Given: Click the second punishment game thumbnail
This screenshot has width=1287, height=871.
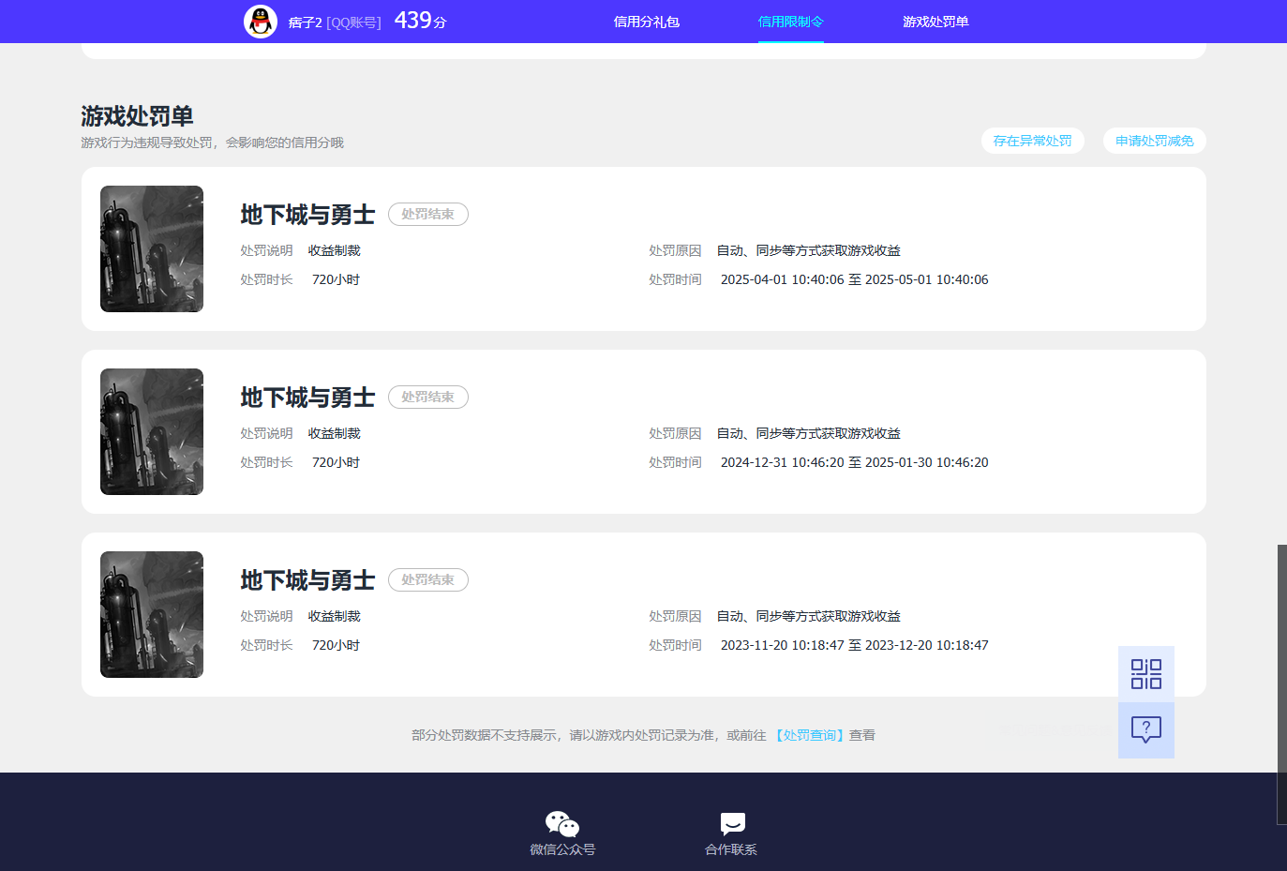Looking at the screenshot, I should coord(152,431).
